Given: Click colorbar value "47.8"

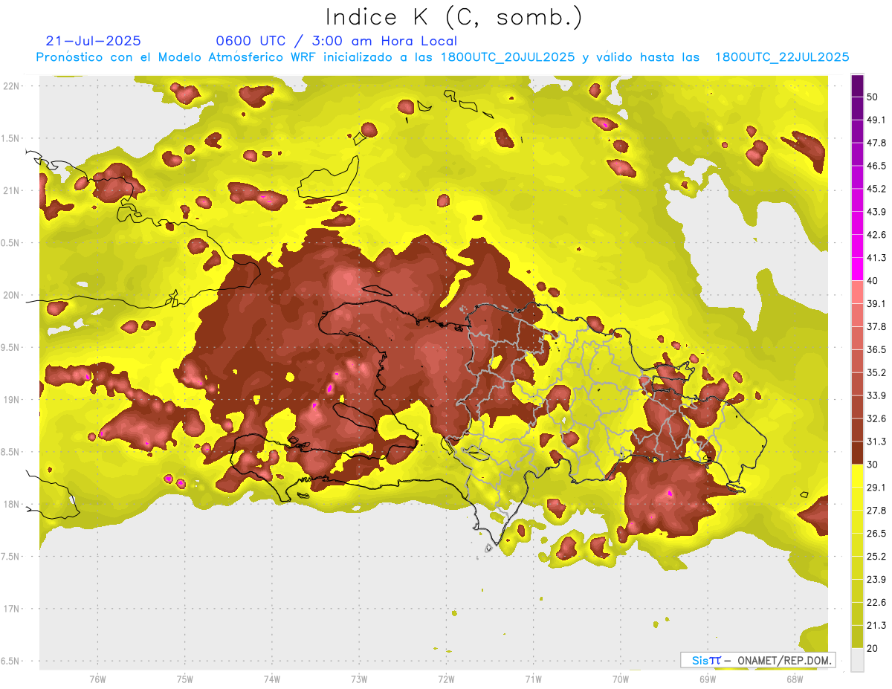Looking at the screenshot, I should (x=876, y=143).
